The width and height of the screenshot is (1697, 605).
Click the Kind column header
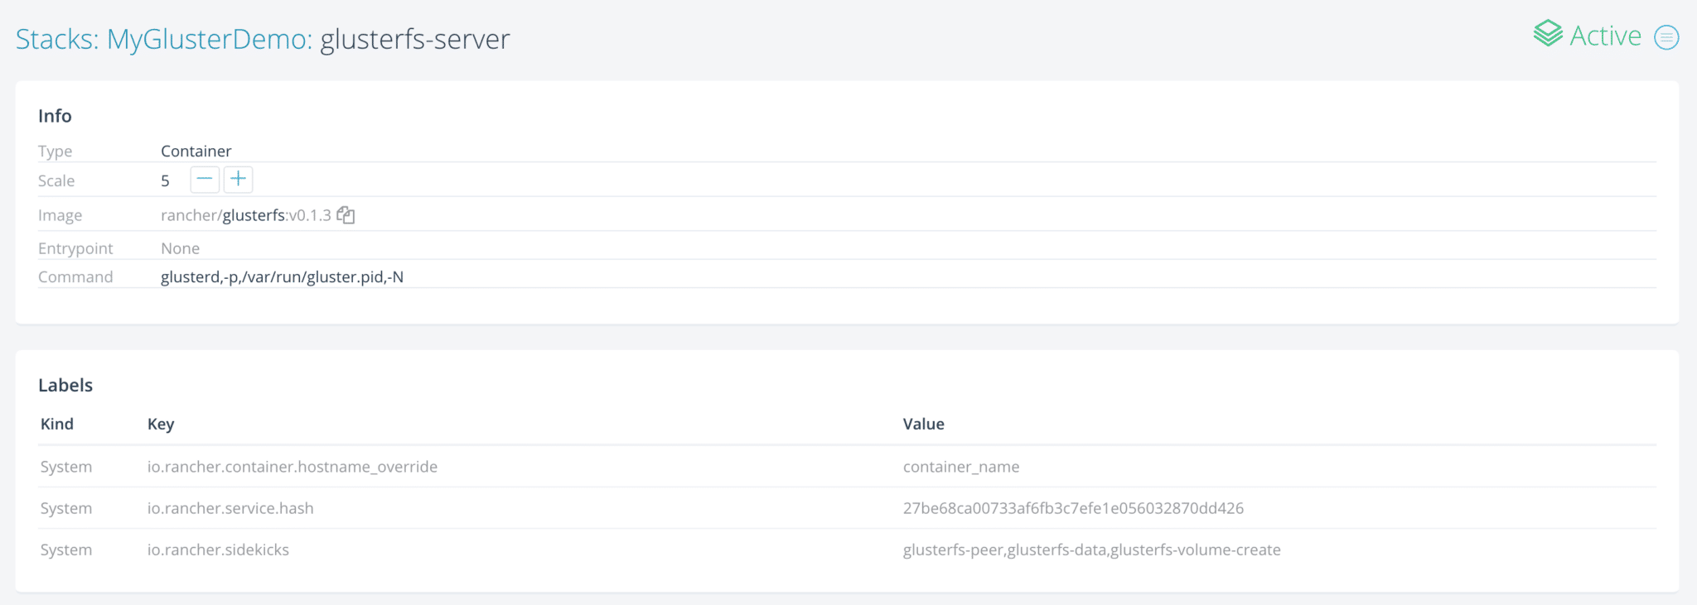[x=57, y=424]
